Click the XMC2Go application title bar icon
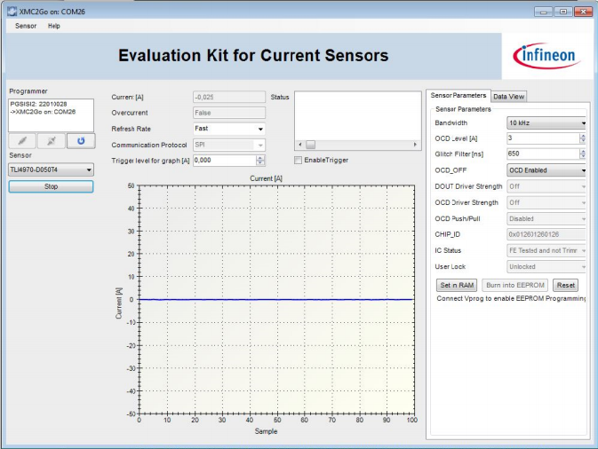 12,12
